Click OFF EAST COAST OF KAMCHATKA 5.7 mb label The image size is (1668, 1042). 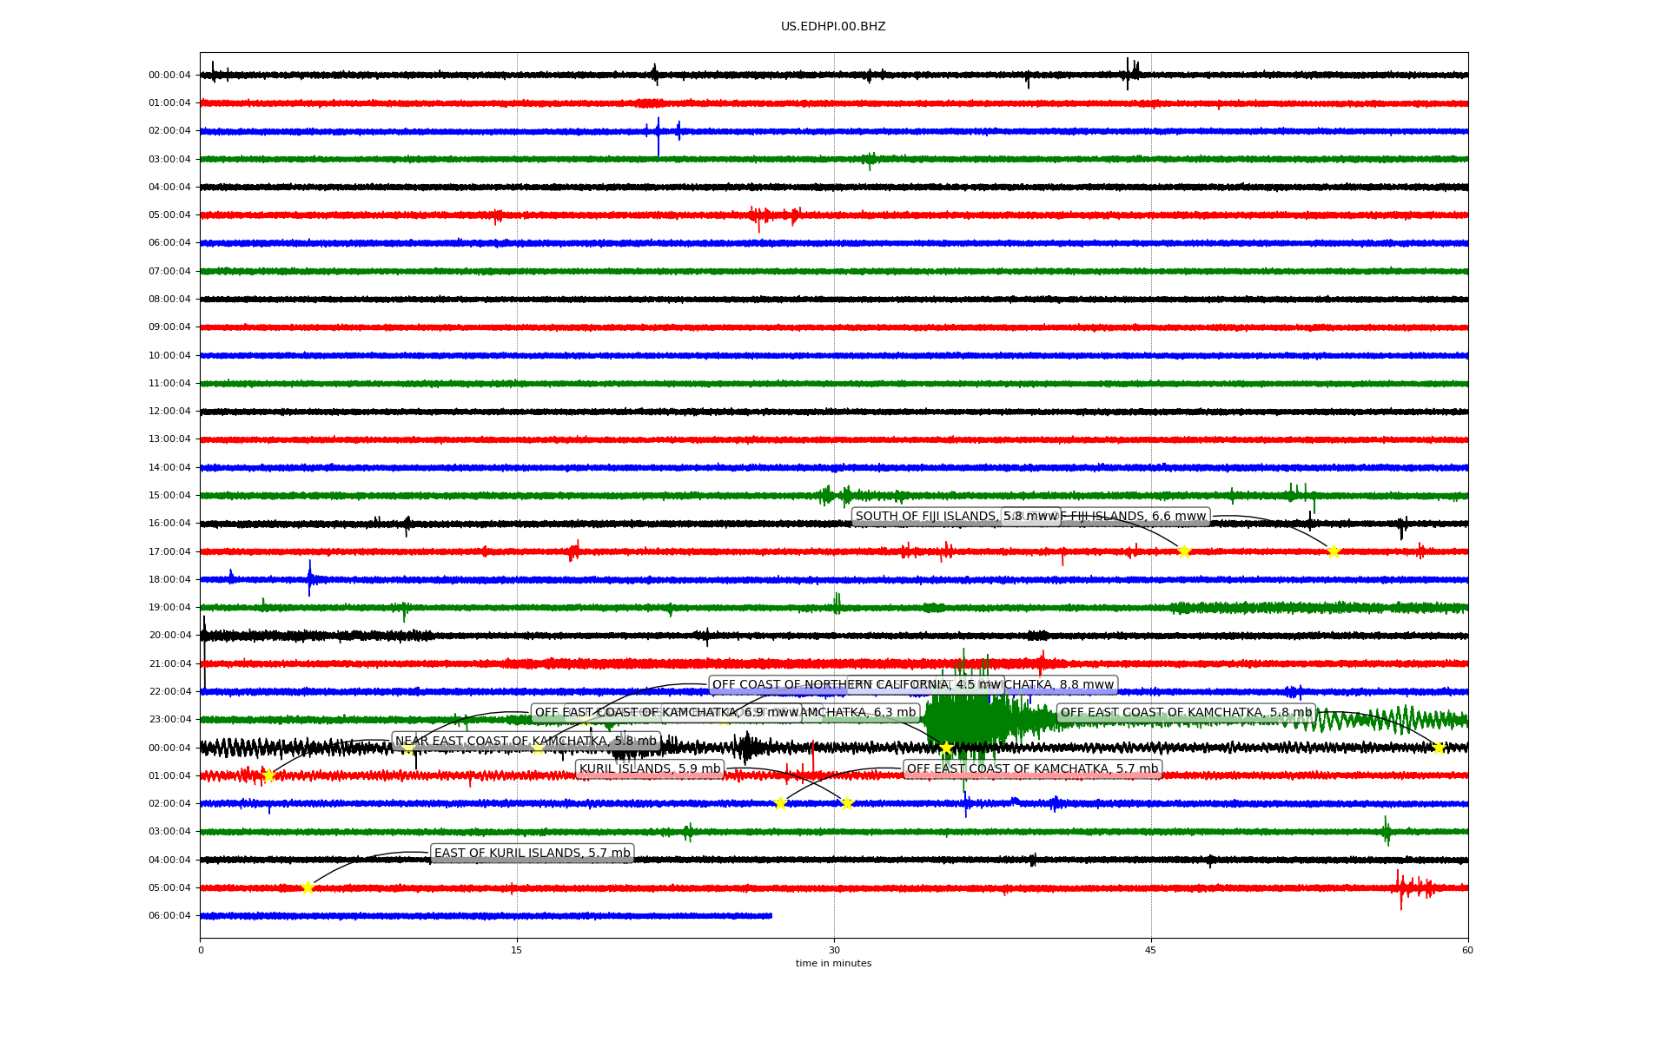(x=1032, y=769)
